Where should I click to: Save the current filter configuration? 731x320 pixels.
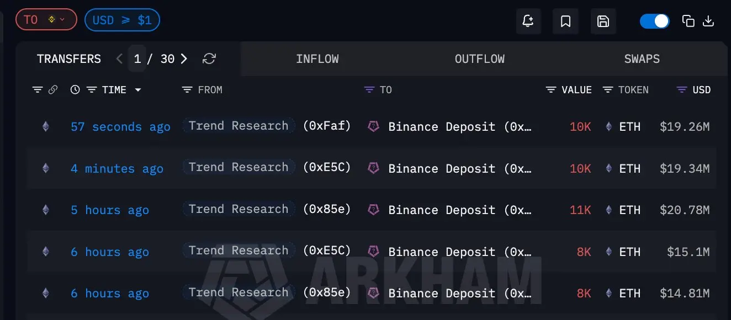[x=603, y=21]
